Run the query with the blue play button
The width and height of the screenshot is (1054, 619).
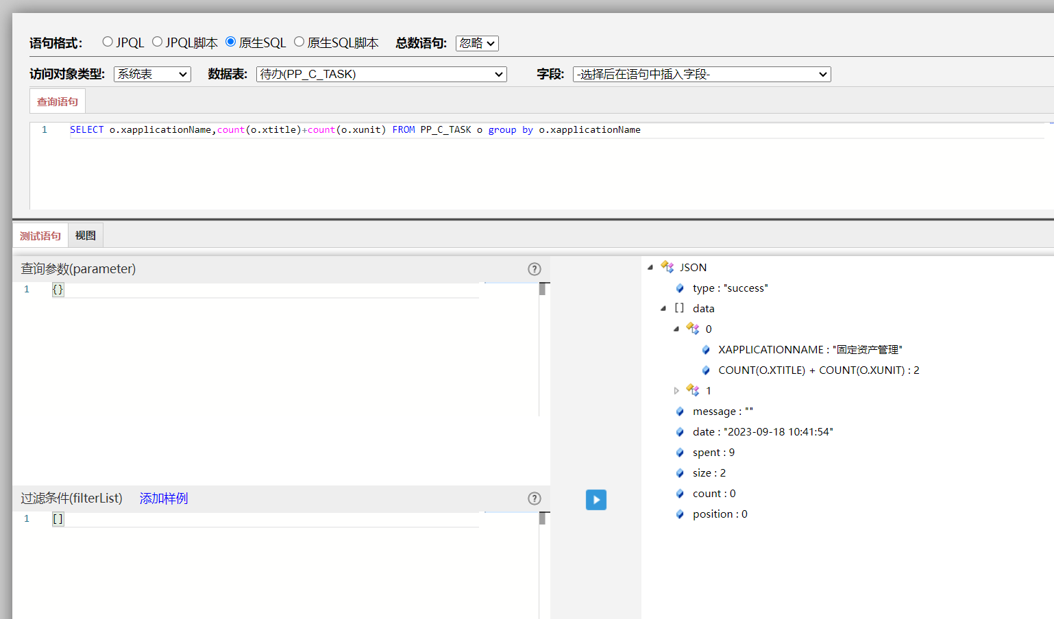pyautogui.click(x=596, y=500)
